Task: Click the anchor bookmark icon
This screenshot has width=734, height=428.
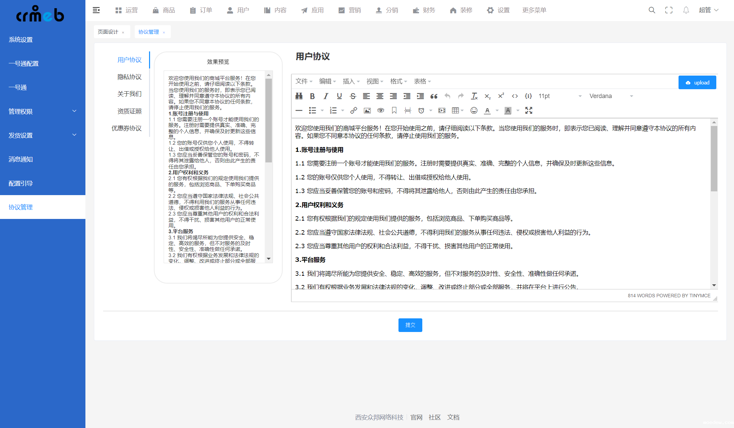Action: click(394, 110)
